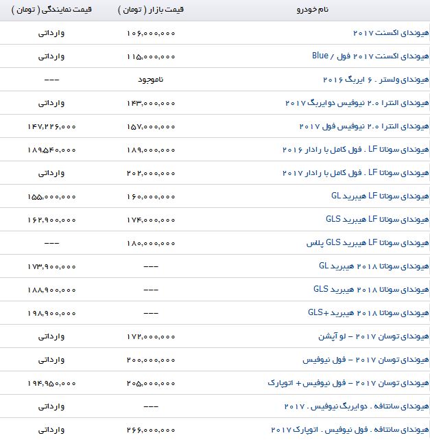Screen dimensions: 430x440
Task: Open هیوندای ولستر ۶ ایربگ ۲۰۱۶ link
Action: [x=376, y=80]
